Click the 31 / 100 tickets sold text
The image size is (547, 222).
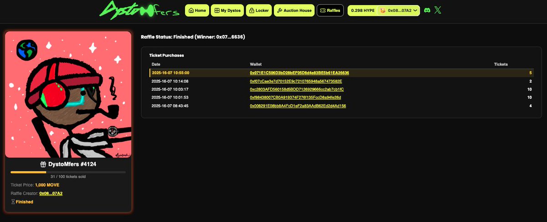coord(68,176)
